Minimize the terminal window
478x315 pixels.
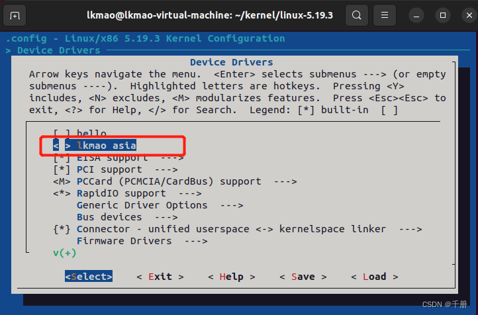(416, 15)
